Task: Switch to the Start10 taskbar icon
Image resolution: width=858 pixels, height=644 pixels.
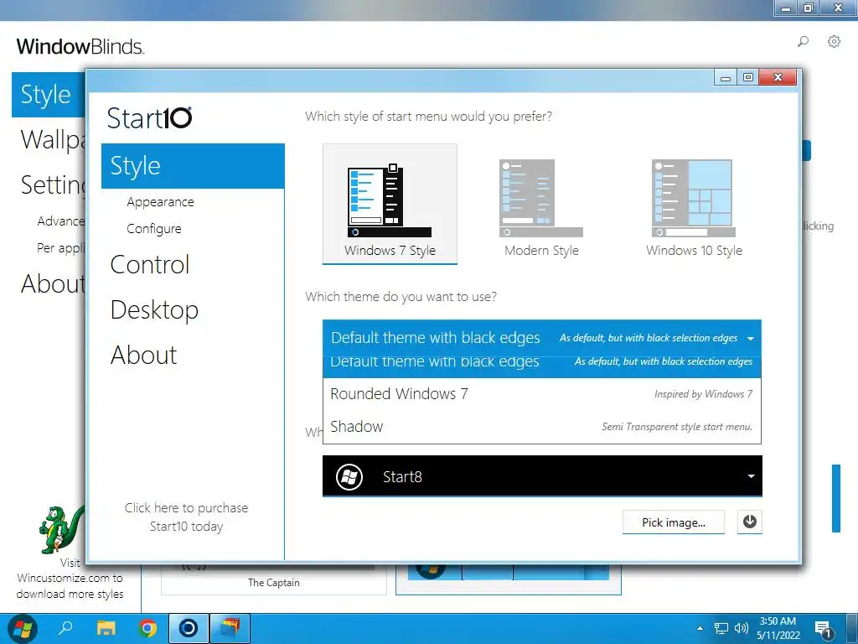Action: (x=189, y=628)
